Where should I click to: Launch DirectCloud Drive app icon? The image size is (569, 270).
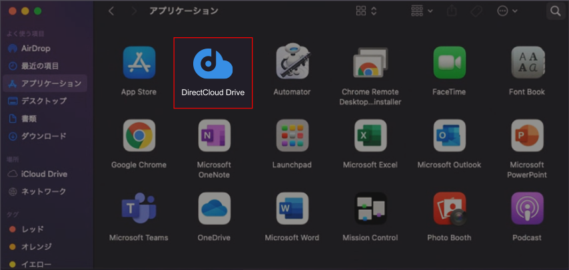coord(213,64)
